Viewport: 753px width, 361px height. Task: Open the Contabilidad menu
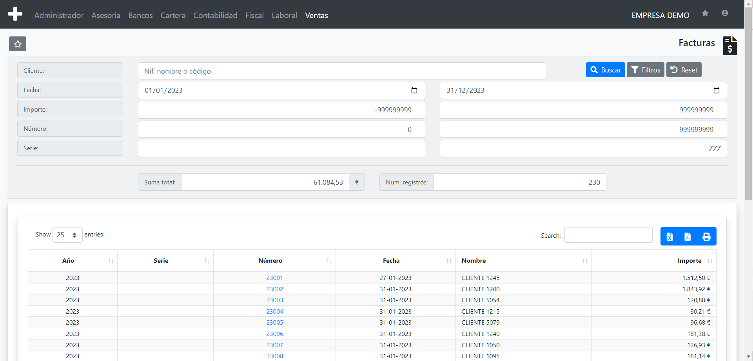coord(215,15)
